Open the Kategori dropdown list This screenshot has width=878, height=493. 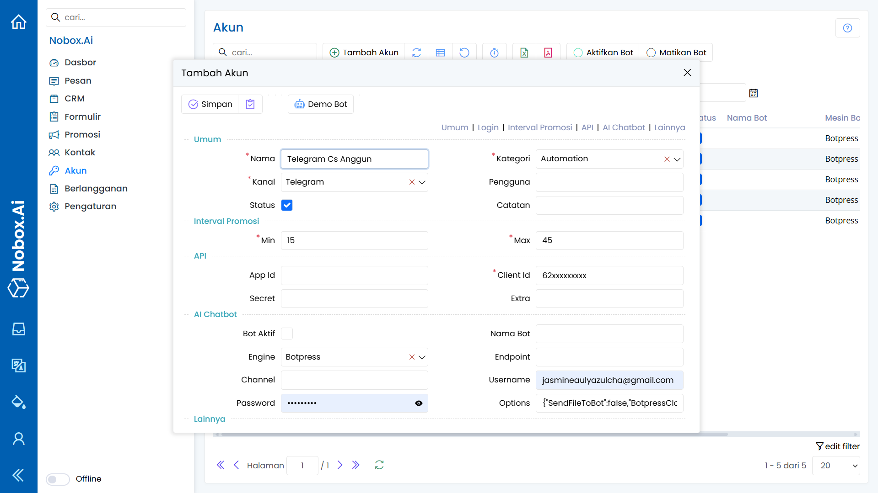677,159
